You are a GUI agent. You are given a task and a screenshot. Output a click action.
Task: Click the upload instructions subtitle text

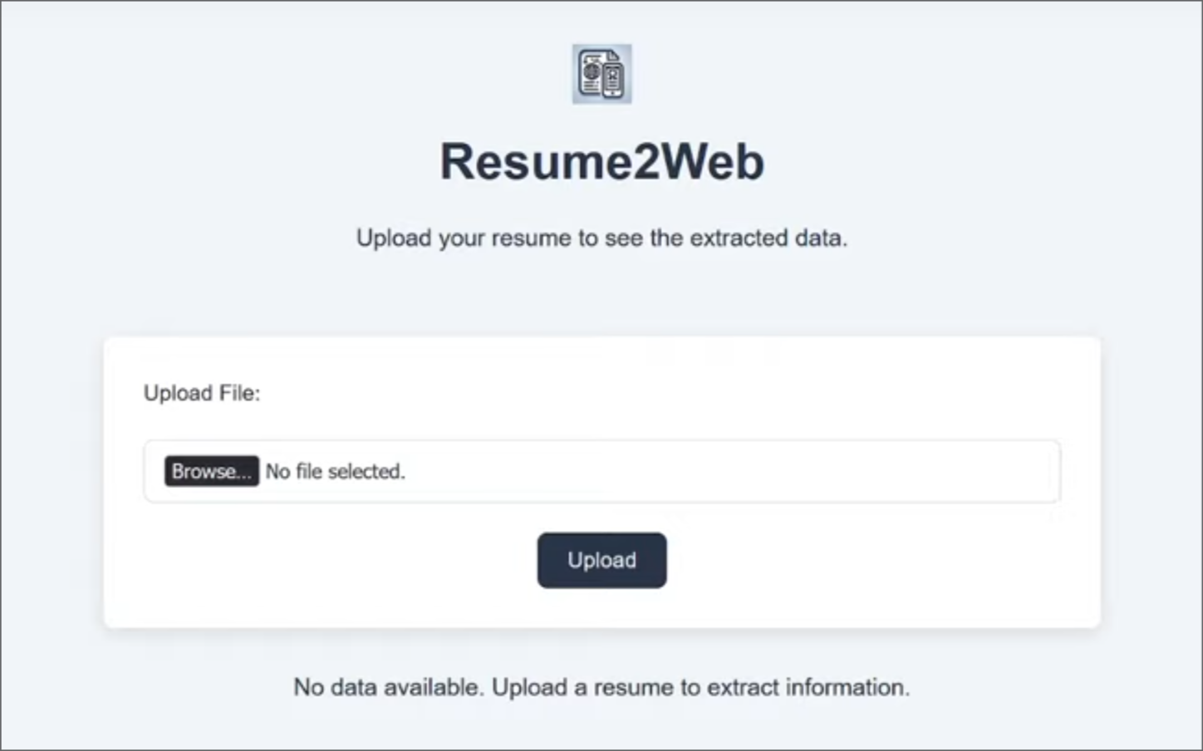pyautogui.click(x=601, y=238)
